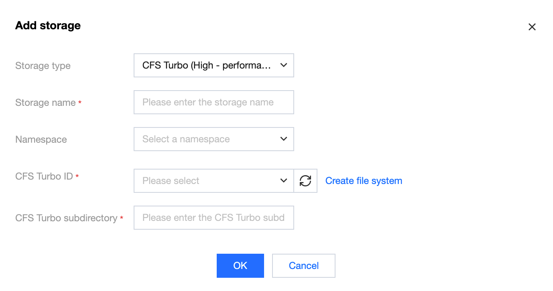The image size is (553, 291).
Task: Click the CFS Turbo ID chevron arrow
Action: tap(284, 181)
